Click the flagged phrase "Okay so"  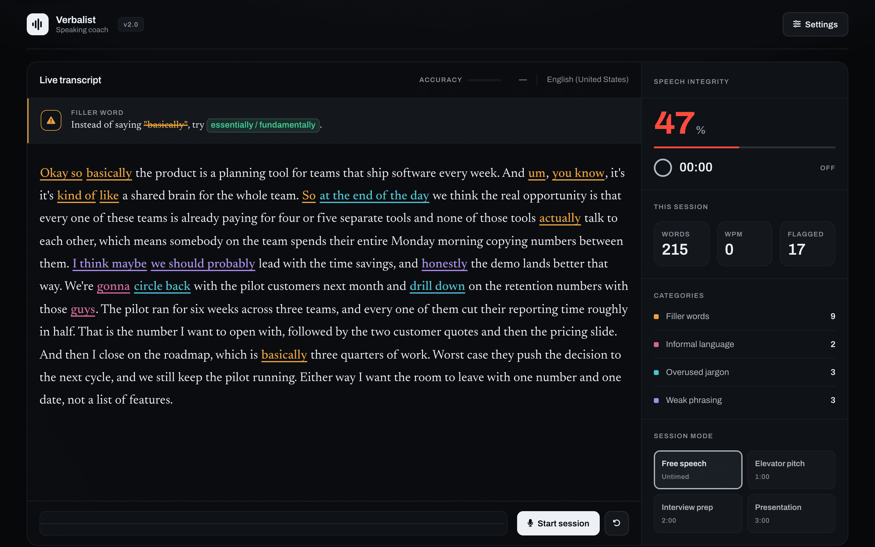61,173
